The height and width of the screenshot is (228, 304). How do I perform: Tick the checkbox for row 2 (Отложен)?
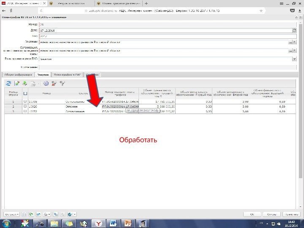click(x=25, y=106)
